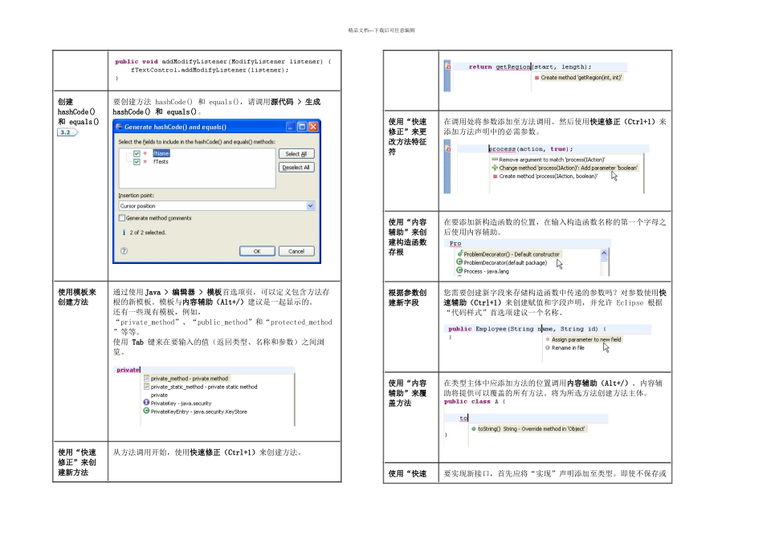Click the class icon beside 'Process - java.lang'

[x=459, y=271]
